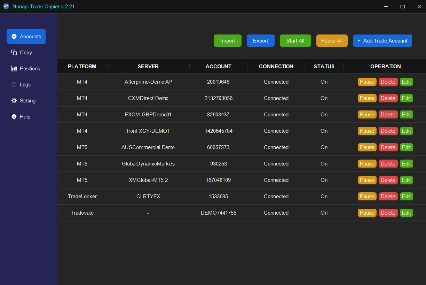Click the CLRTYFX server cell
The height and width of the screenshot is (285, 426).
148,197
